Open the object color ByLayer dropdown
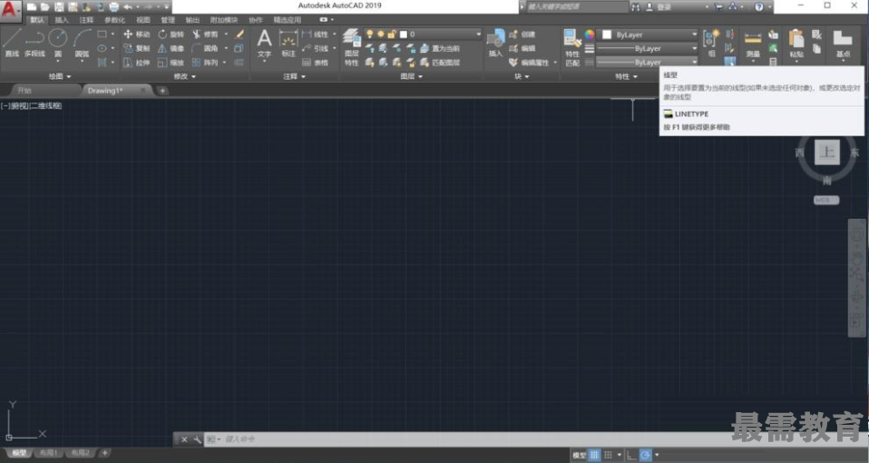 [649, 34]
